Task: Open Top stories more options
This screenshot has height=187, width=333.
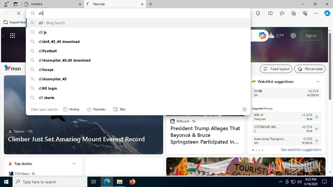Action: click(x=74, y=164)
